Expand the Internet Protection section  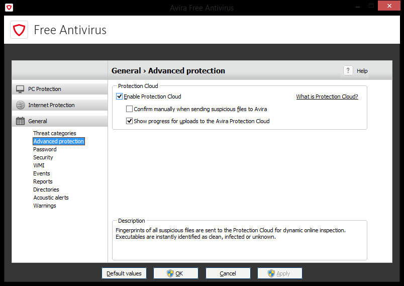point(60,105)
